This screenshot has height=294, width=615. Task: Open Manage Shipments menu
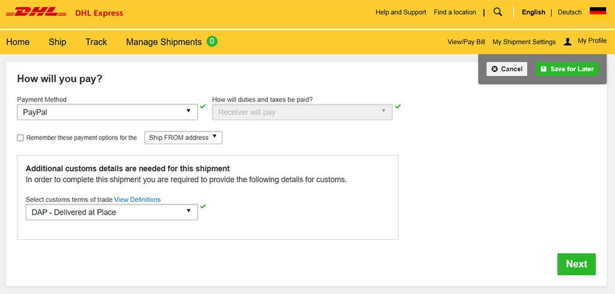tap(163, 42)
